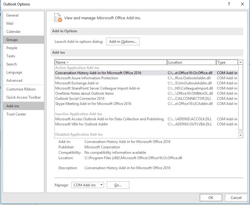Screen dimensions: 250x205
Task: Click the Add-in Options... button
Action: (x=123, y=41)
